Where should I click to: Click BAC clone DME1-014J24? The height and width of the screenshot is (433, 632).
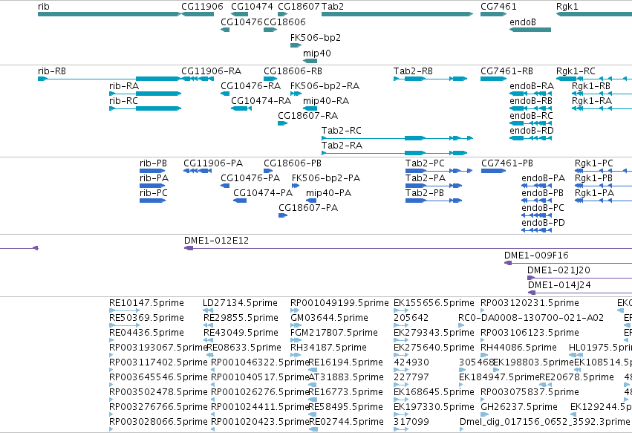click(x=559, y=286)
